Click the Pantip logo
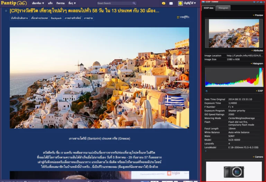266x182 pixels. [14, 3]
